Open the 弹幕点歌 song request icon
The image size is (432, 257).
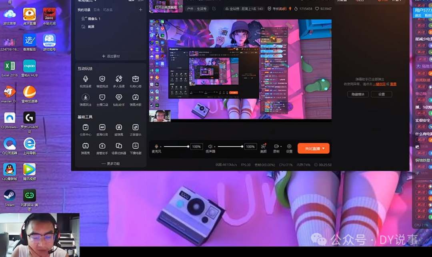point(135,100)
